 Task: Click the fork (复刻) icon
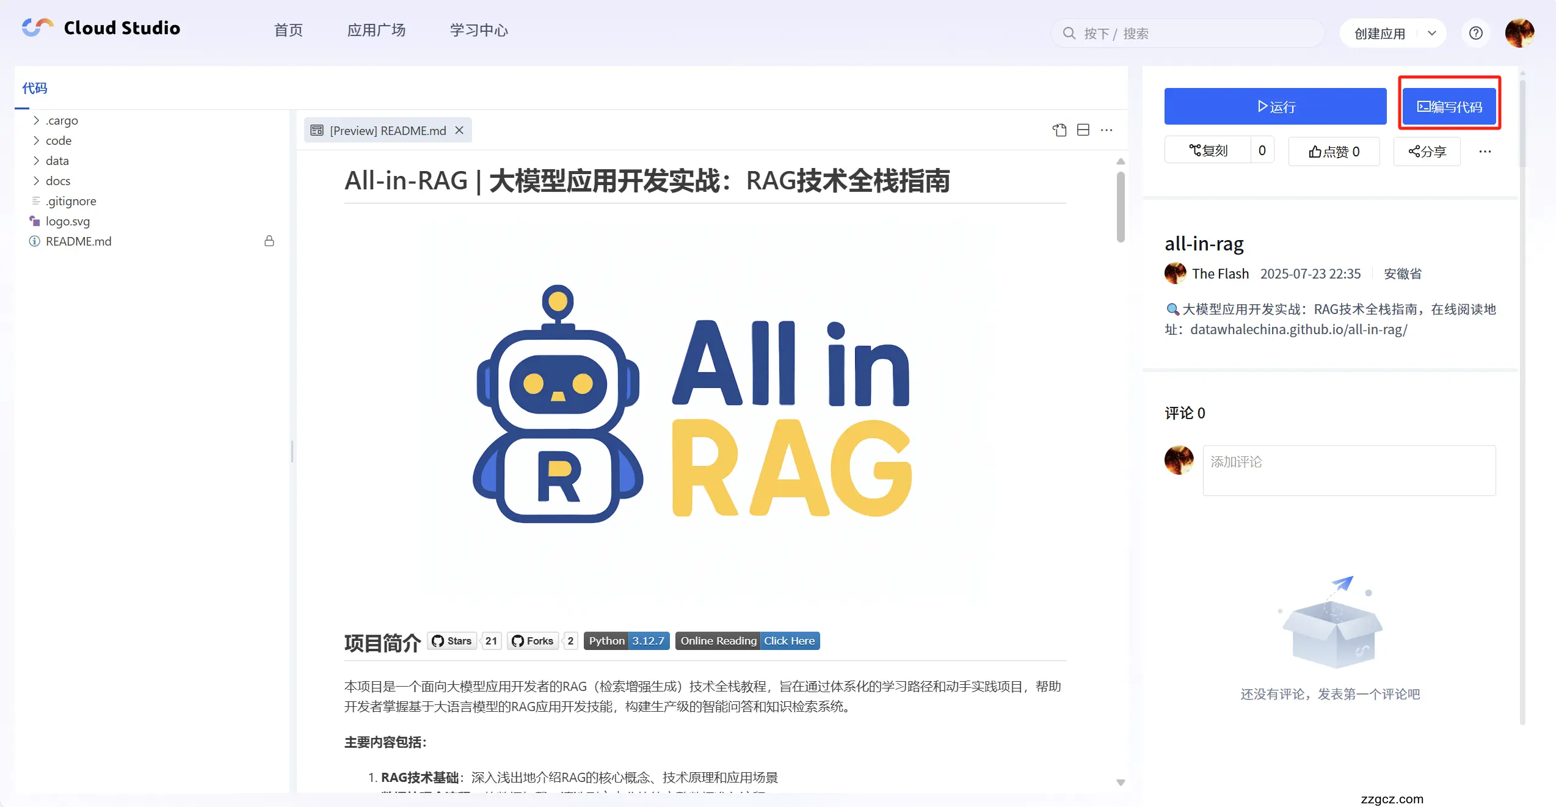coord(1196,150)
